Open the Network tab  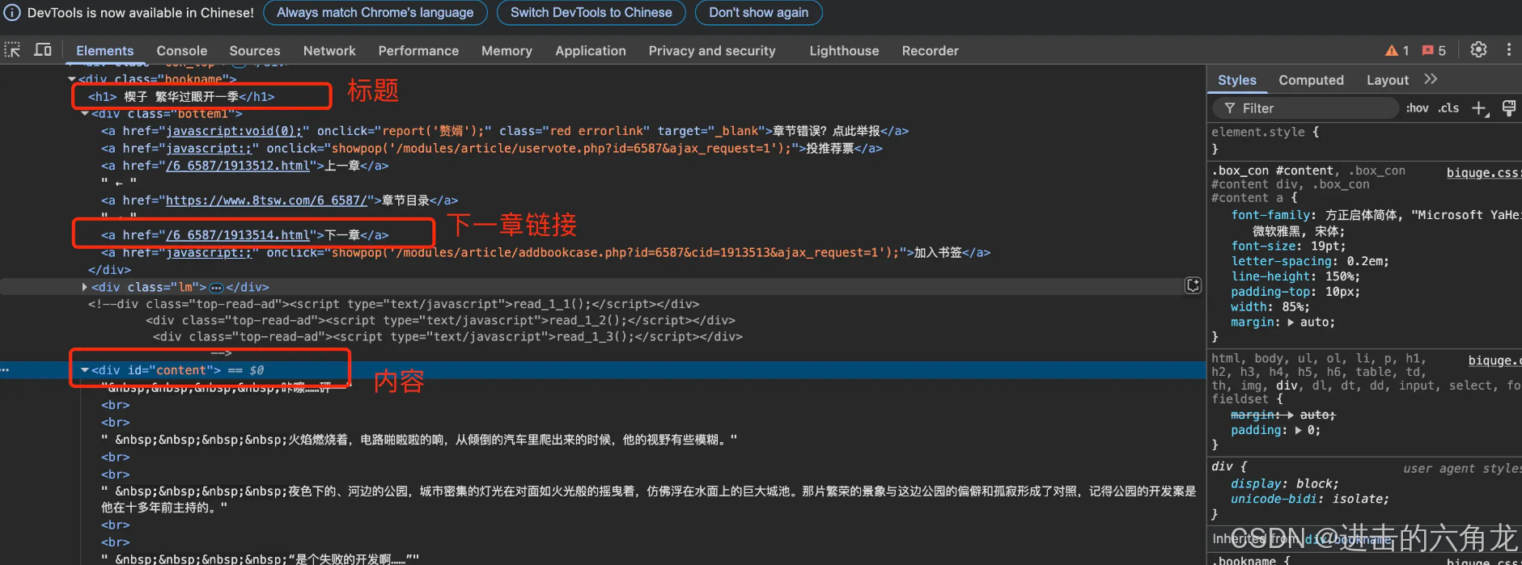[x=329, y=50]
